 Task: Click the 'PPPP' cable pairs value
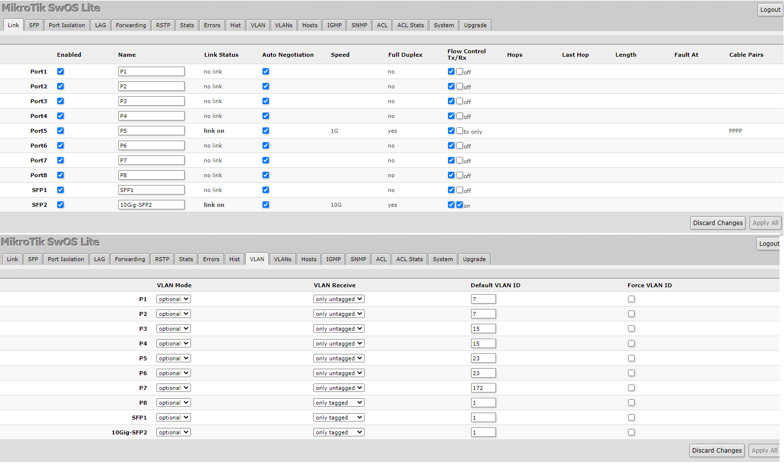click(736, 131)
